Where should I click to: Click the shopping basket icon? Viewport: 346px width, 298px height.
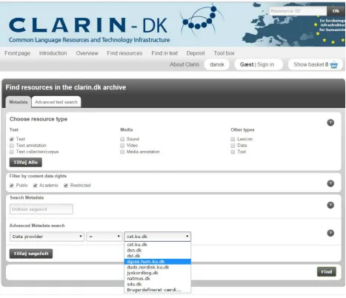334,65
